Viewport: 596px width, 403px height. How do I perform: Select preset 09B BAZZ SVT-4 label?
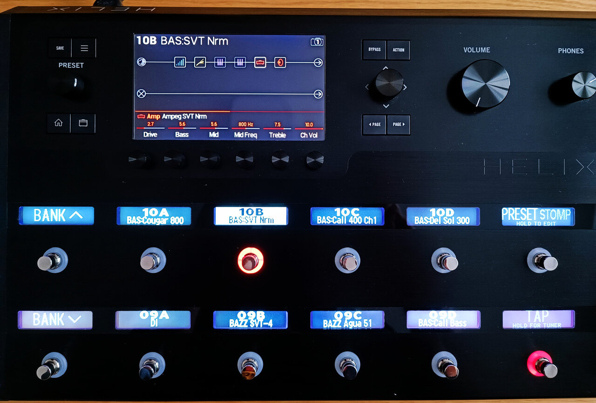click(x=251, y=320)
